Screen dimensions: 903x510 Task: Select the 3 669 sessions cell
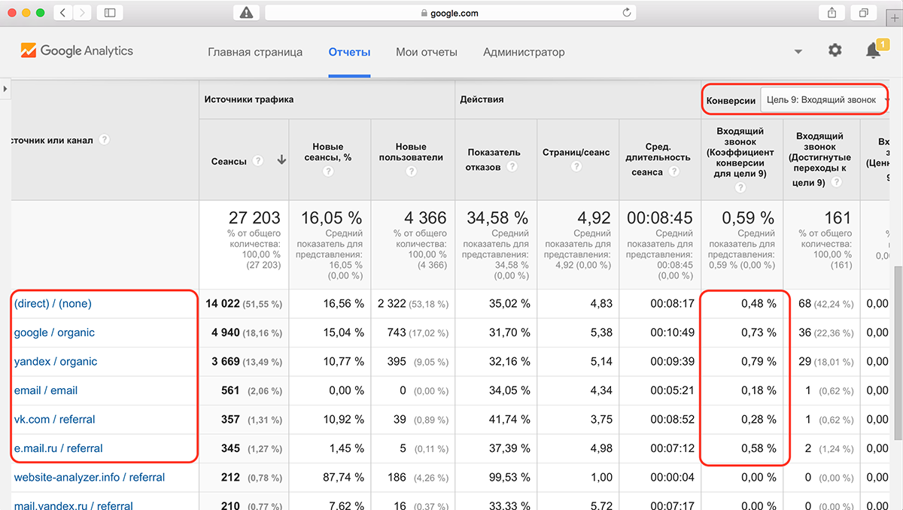coord(245,361)
